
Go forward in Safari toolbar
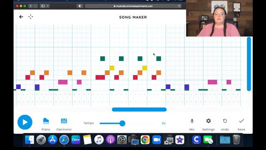click(36, 6)
